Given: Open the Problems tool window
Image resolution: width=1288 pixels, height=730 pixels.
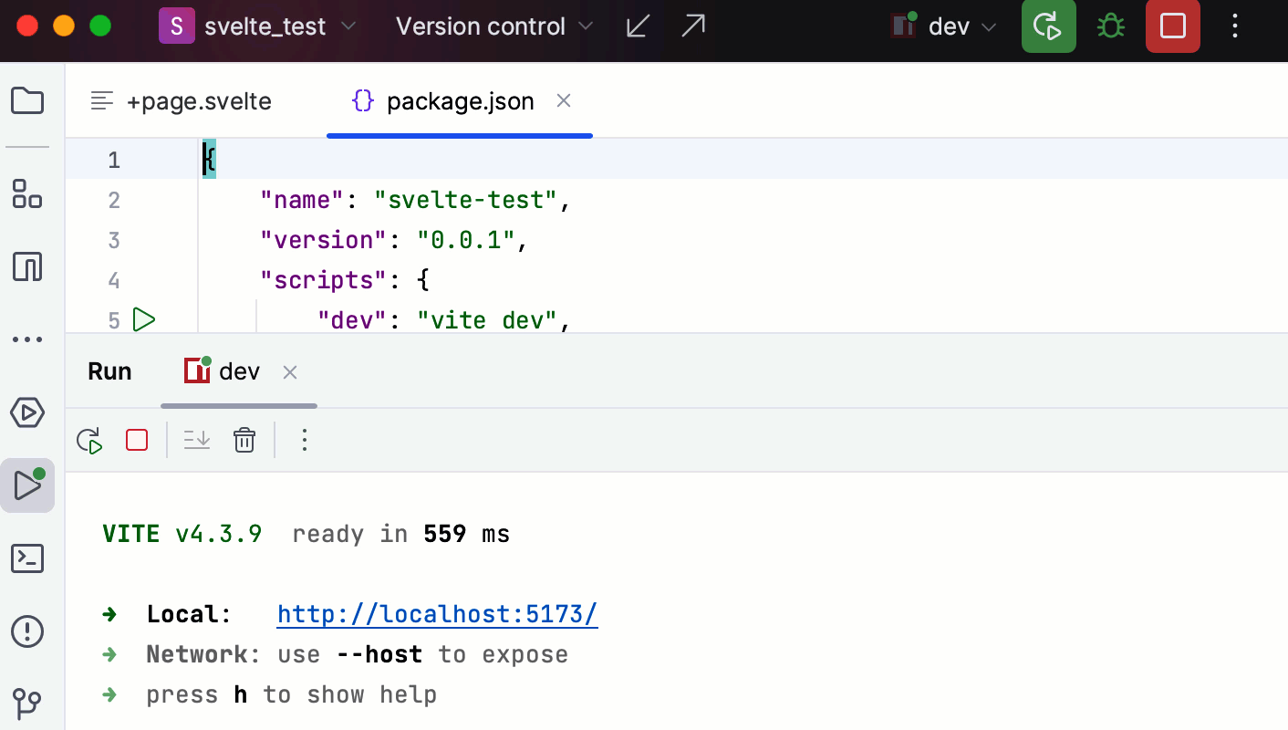Looking at the screenshot, I should pos(27,631).
